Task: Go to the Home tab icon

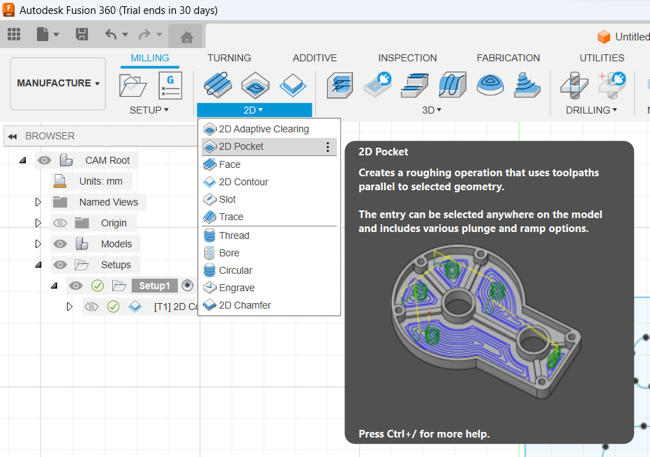Action: (187, 38)
